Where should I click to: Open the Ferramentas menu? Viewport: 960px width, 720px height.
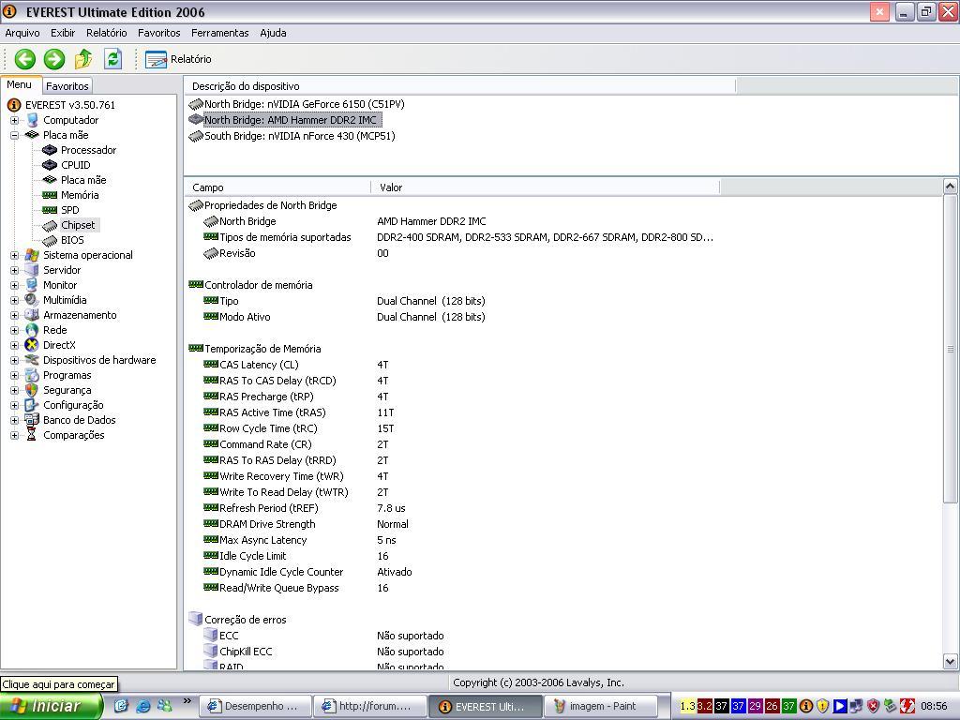point(219,33)
